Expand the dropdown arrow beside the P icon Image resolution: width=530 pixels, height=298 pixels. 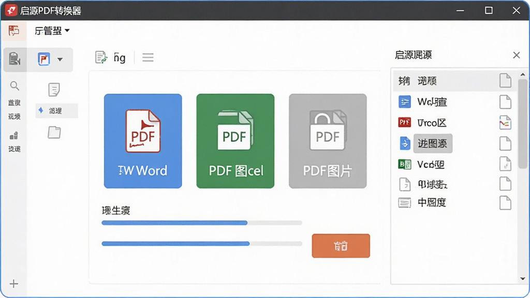pos(60,59)
